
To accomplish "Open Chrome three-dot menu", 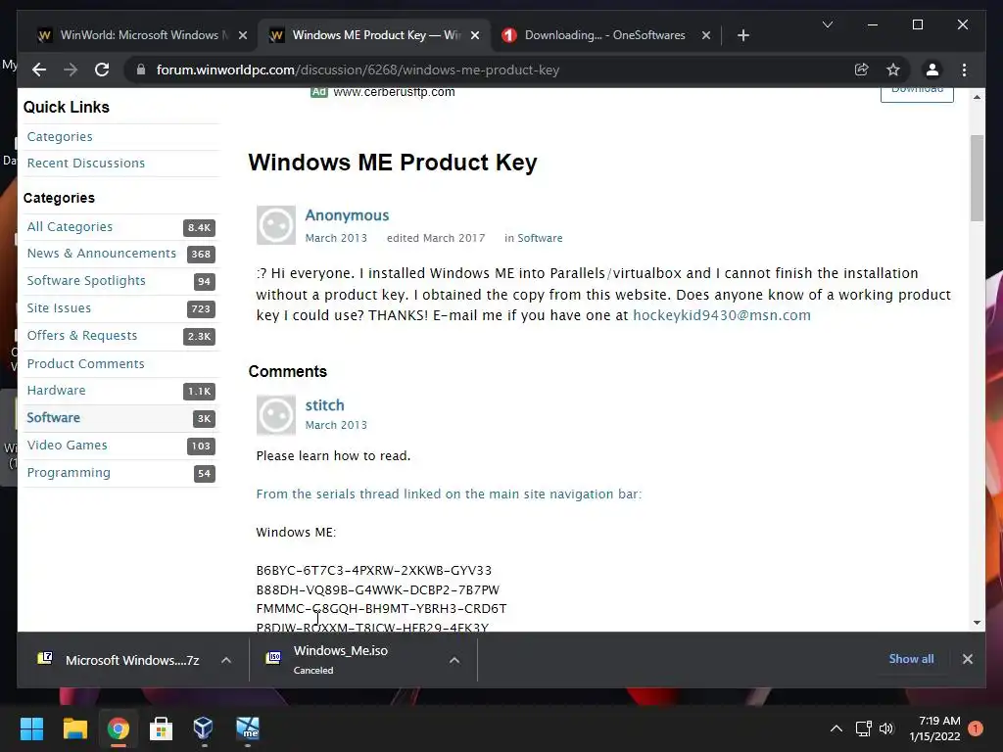I will [964, 70].
